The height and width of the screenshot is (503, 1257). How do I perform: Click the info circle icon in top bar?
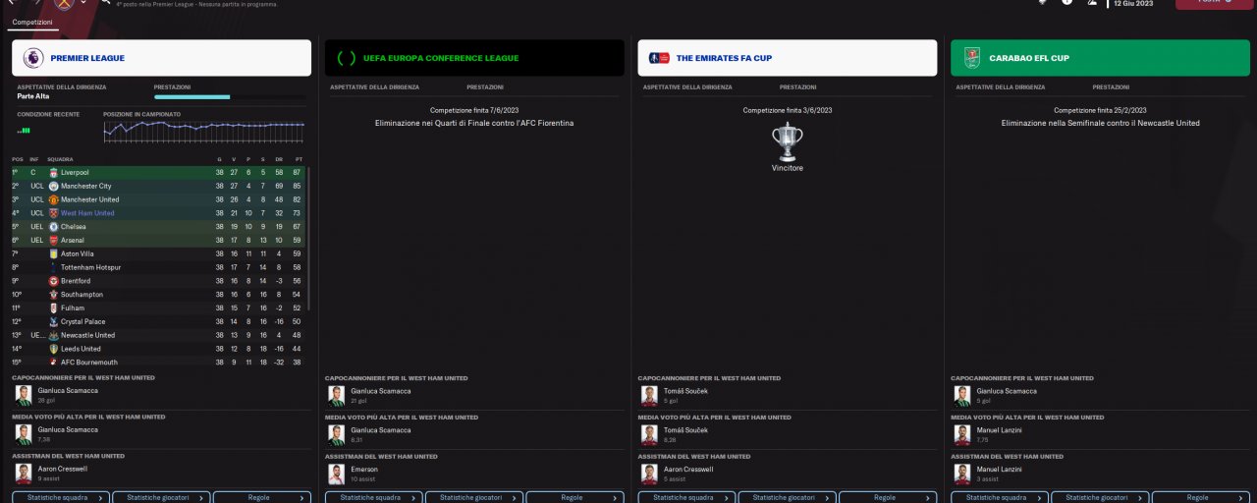tap(1066, 2)
